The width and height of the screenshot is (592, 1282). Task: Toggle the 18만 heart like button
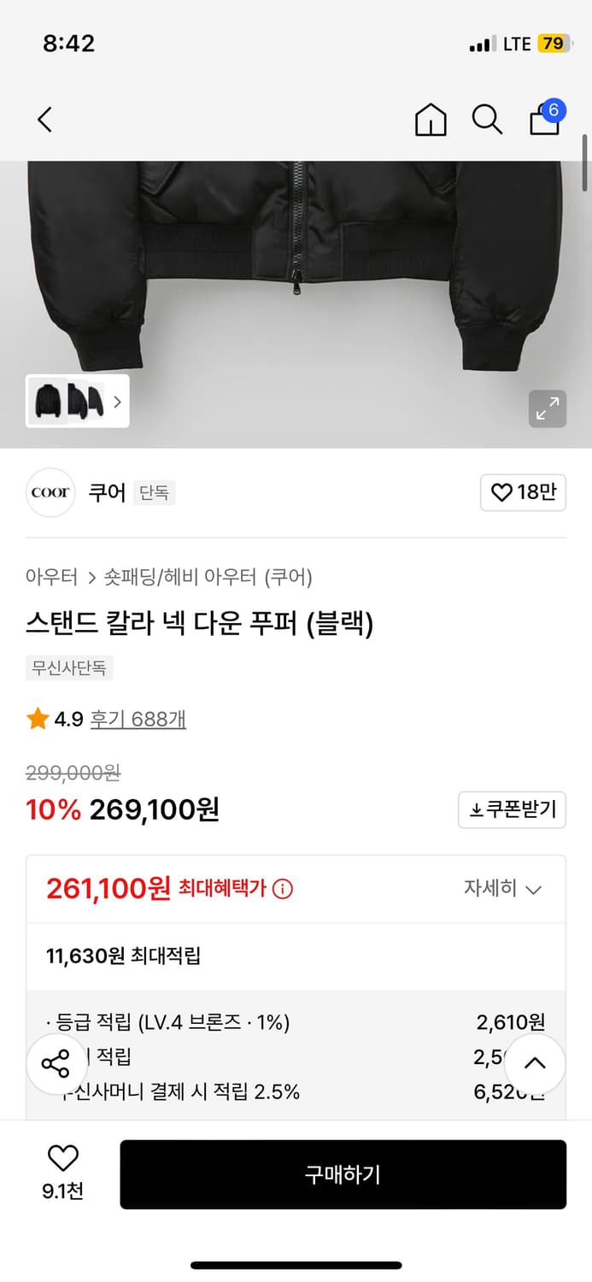click(x=523, y=492)
